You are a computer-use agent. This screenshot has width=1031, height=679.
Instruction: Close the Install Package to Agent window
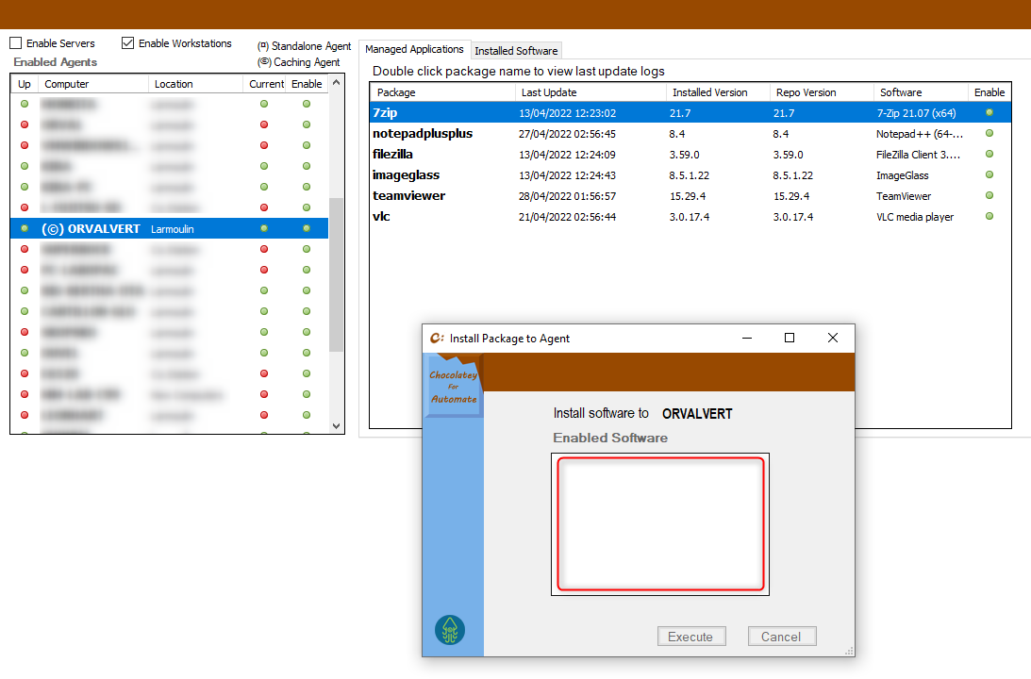point(832,338)
